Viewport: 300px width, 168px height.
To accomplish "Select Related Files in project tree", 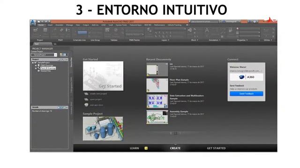I will point(45,71).
